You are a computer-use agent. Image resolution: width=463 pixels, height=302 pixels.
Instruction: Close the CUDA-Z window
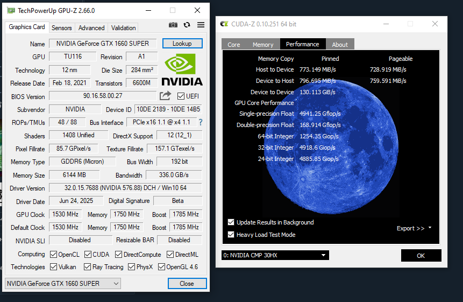[x=435, y=24]
